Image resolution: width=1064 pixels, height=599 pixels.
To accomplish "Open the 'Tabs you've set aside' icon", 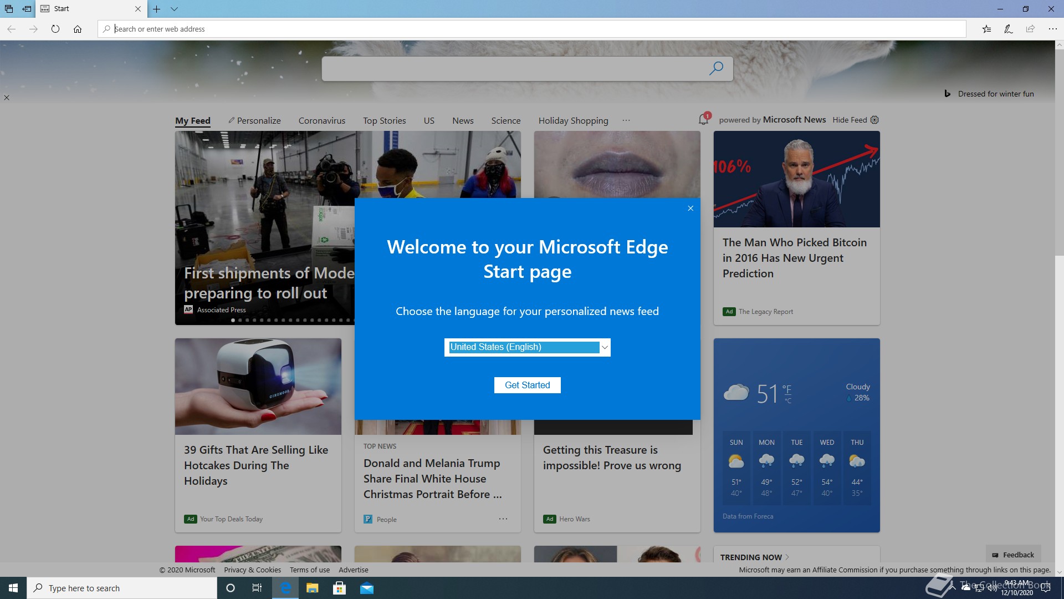I will tap(9, 9).
